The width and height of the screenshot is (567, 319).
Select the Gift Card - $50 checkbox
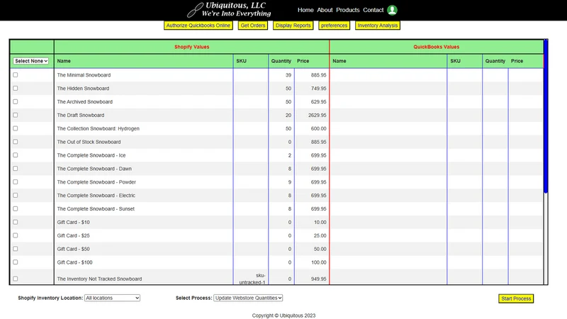tap(15, 249)
